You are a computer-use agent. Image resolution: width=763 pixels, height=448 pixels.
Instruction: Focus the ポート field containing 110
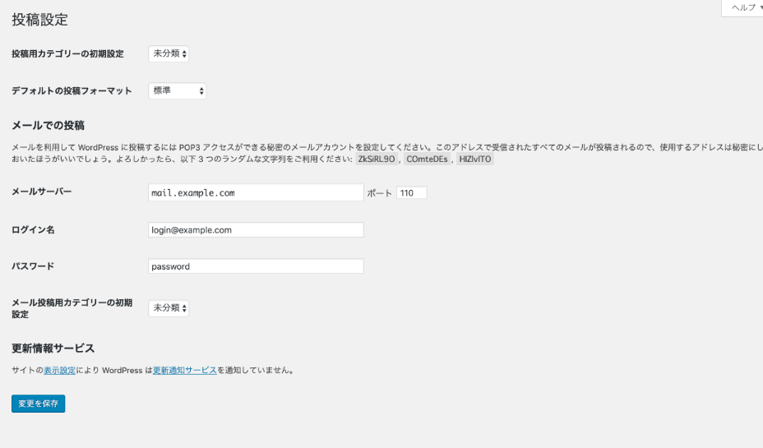coord(411,193)
